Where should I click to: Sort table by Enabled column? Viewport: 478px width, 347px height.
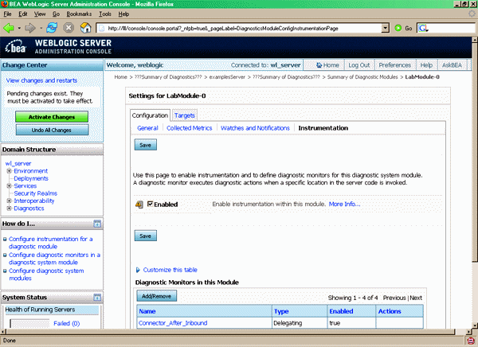pyautogui.click(x=341, y=311)
